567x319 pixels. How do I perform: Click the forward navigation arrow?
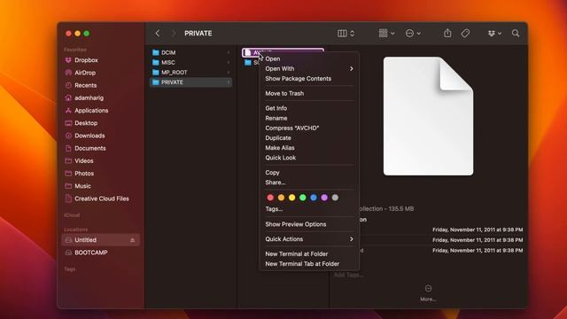point(174,34)
